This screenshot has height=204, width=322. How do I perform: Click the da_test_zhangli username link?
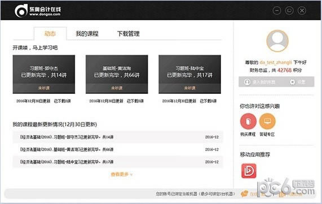click(x=276, y=62)
